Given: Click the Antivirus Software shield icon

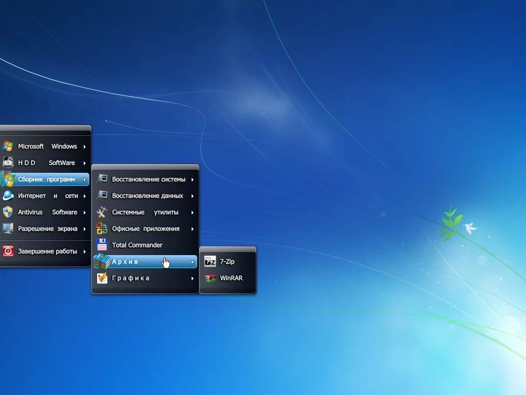Looking at the screenshot, I should pyautogui.click(x=8, y=212).
